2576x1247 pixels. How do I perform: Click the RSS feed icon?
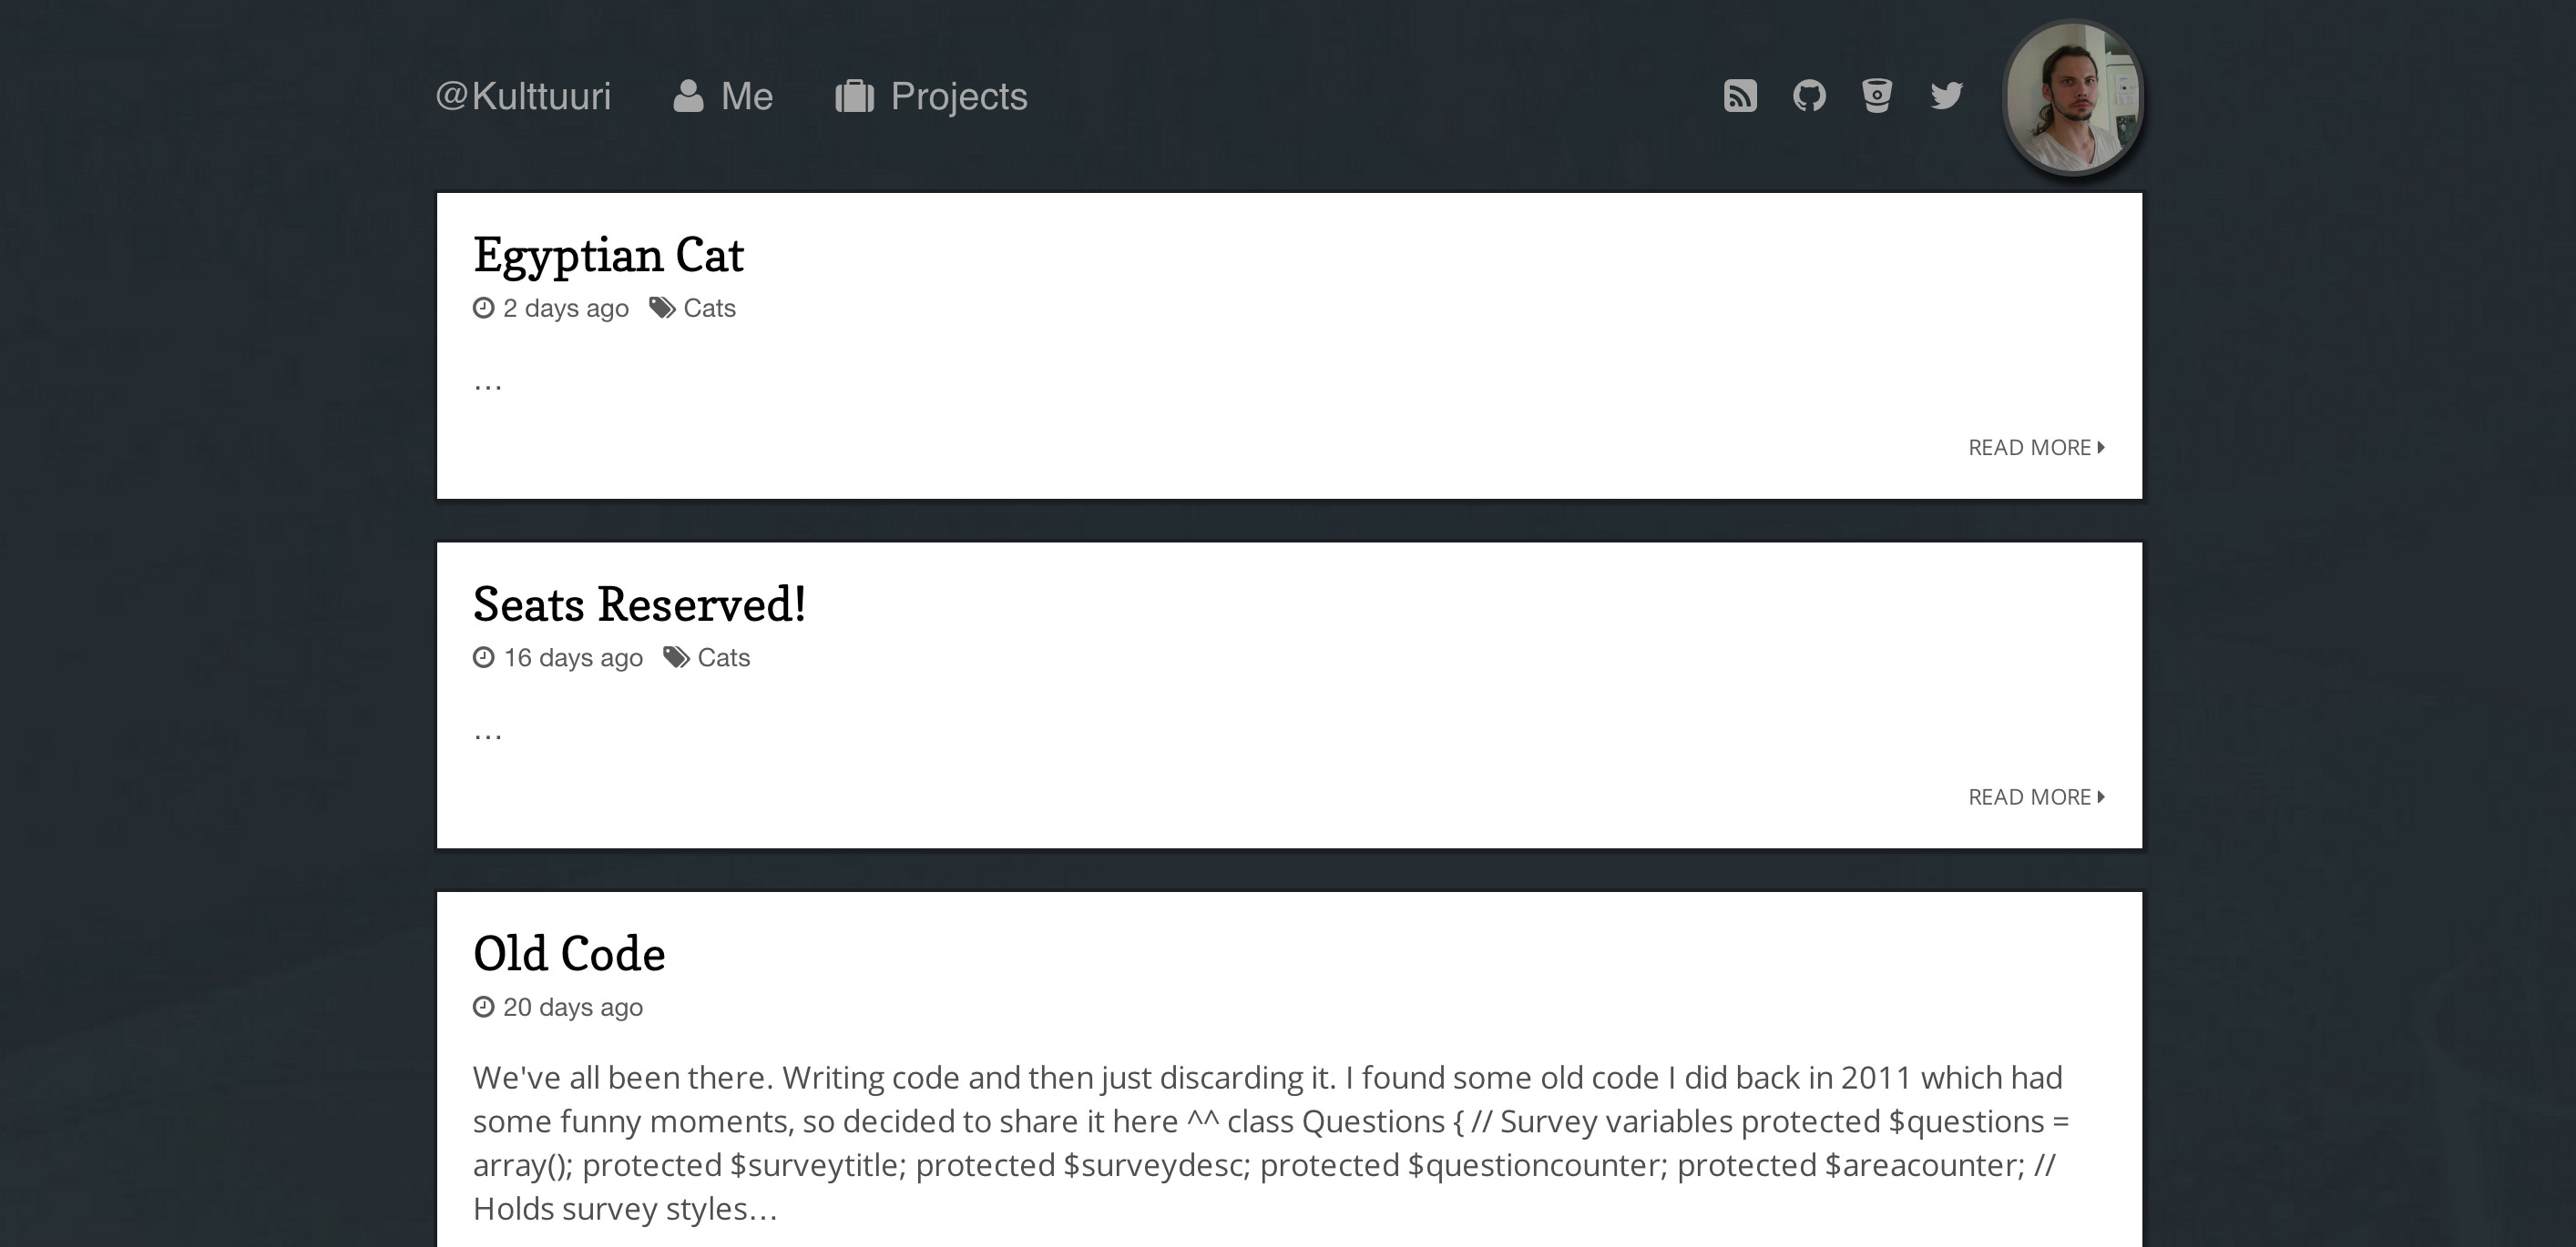coord(1740,96)
